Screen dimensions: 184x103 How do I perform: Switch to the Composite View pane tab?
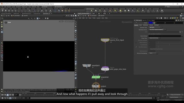[x=37, y=13]
